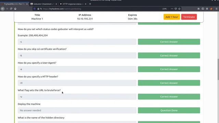Show sidebars toolbar icon
This screenshot has height=123, width=219.
point(203,9)
